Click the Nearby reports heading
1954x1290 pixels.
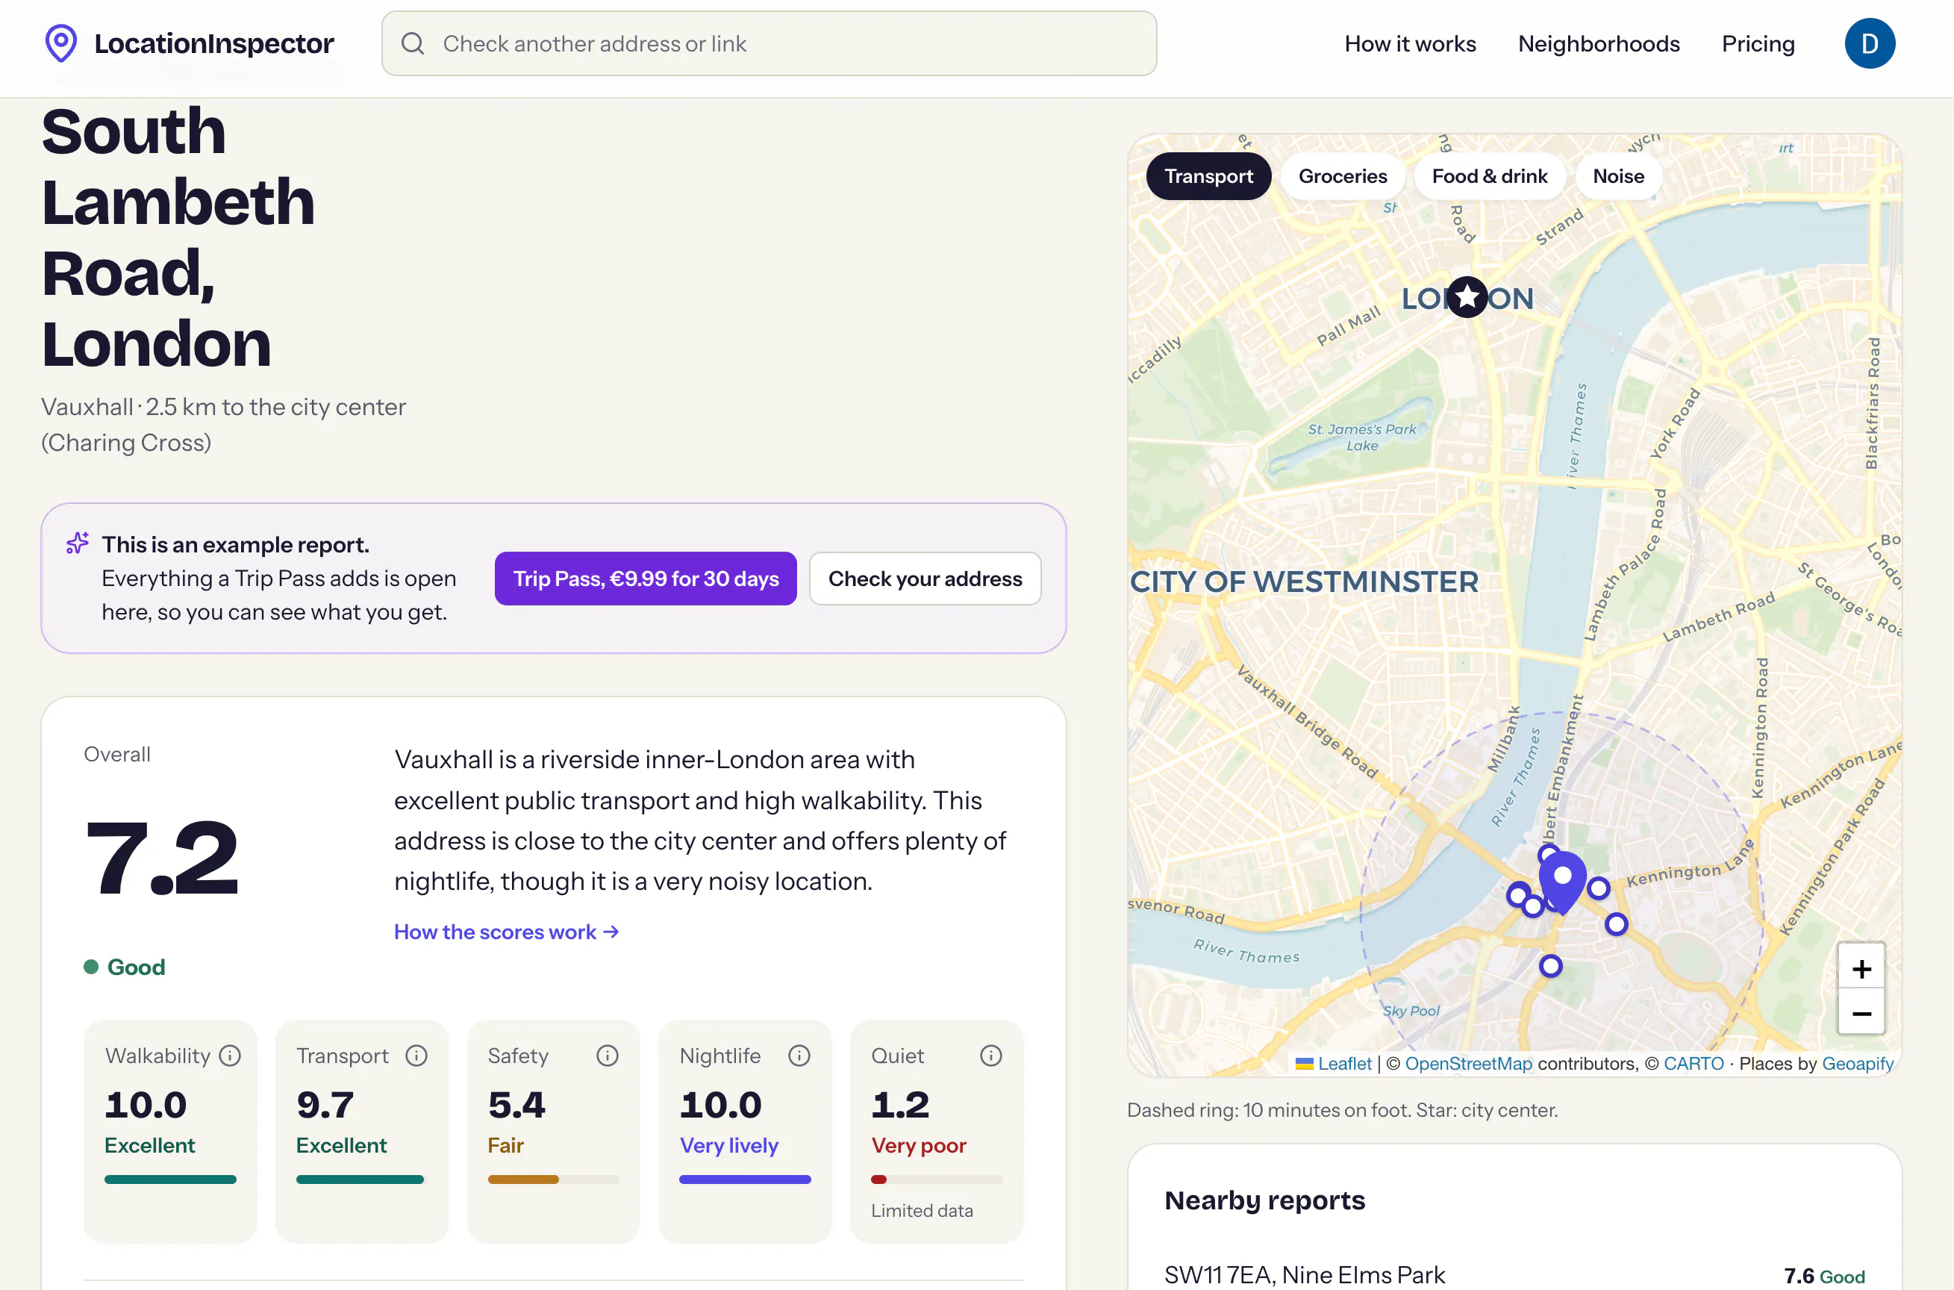pos(1264,1200)
